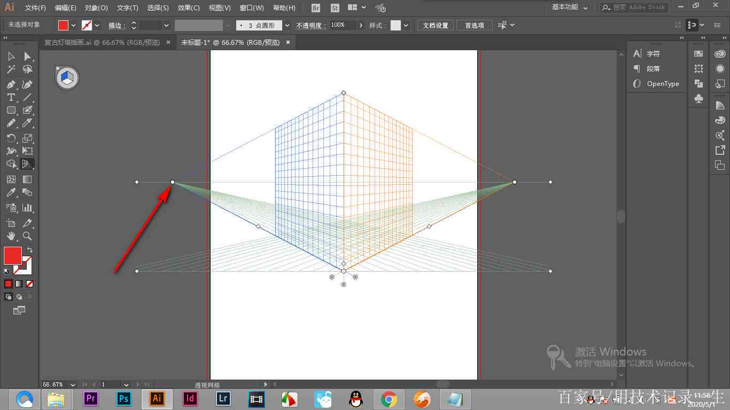Choose the Magic Wand tool
730x410 pixels.
point(11,69)
